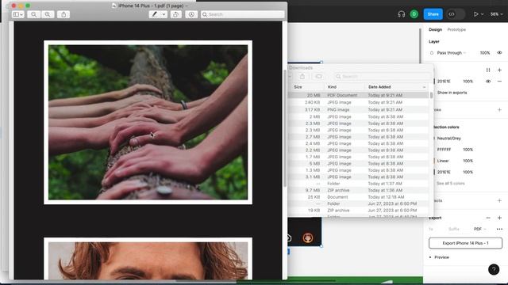
Task: Select the 9.7 MB ZIP archive row
Action: pyautogui.click(x=358, y=190)
